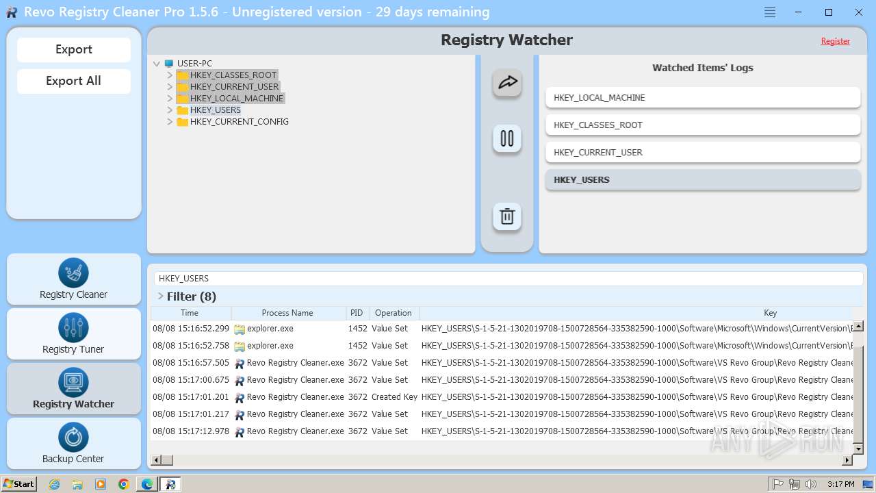Click the HKEY_USERS path field

coord(507,279)
